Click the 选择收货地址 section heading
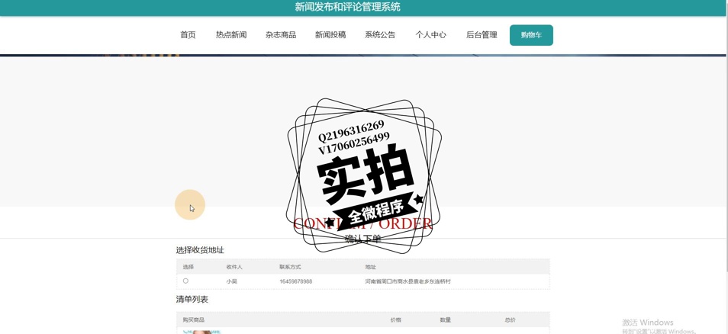 200,250
